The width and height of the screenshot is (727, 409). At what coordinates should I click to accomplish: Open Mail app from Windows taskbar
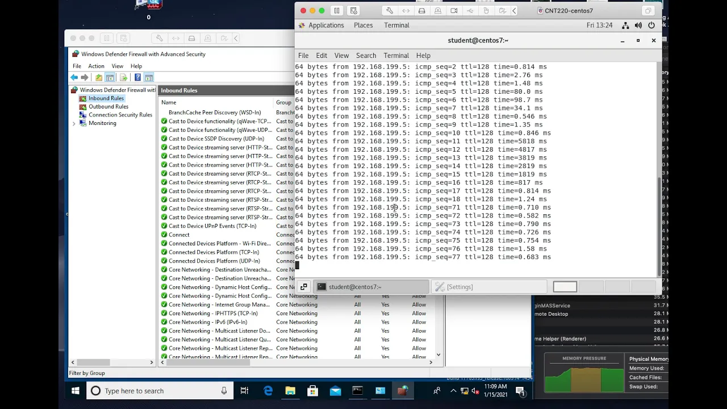coord(335,391)
